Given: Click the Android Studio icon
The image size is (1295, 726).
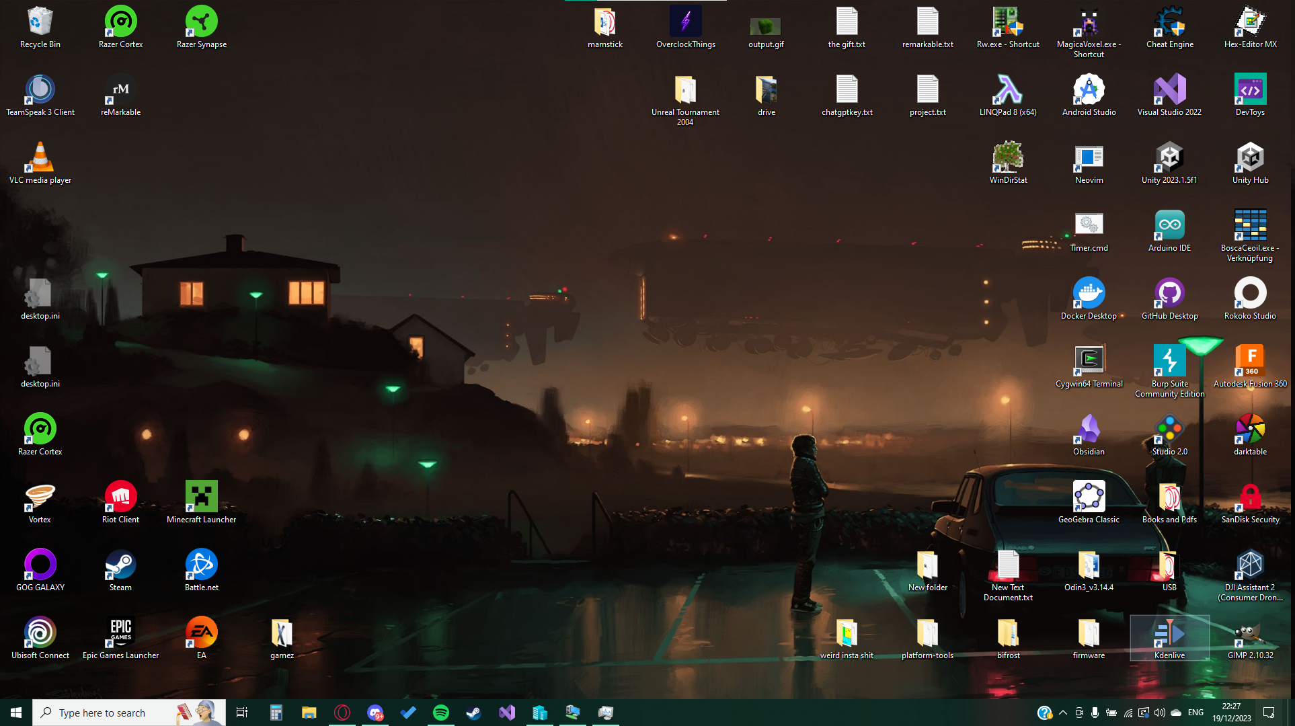Looking at the screenshot, I should 1089,95.
